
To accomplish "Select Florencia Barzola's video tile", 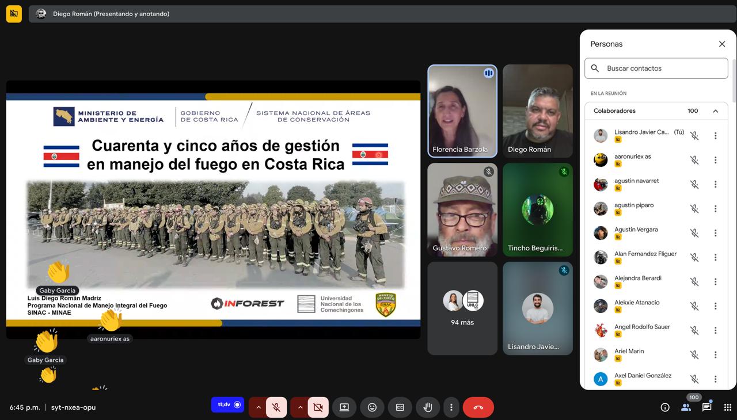I will (462, 110).
